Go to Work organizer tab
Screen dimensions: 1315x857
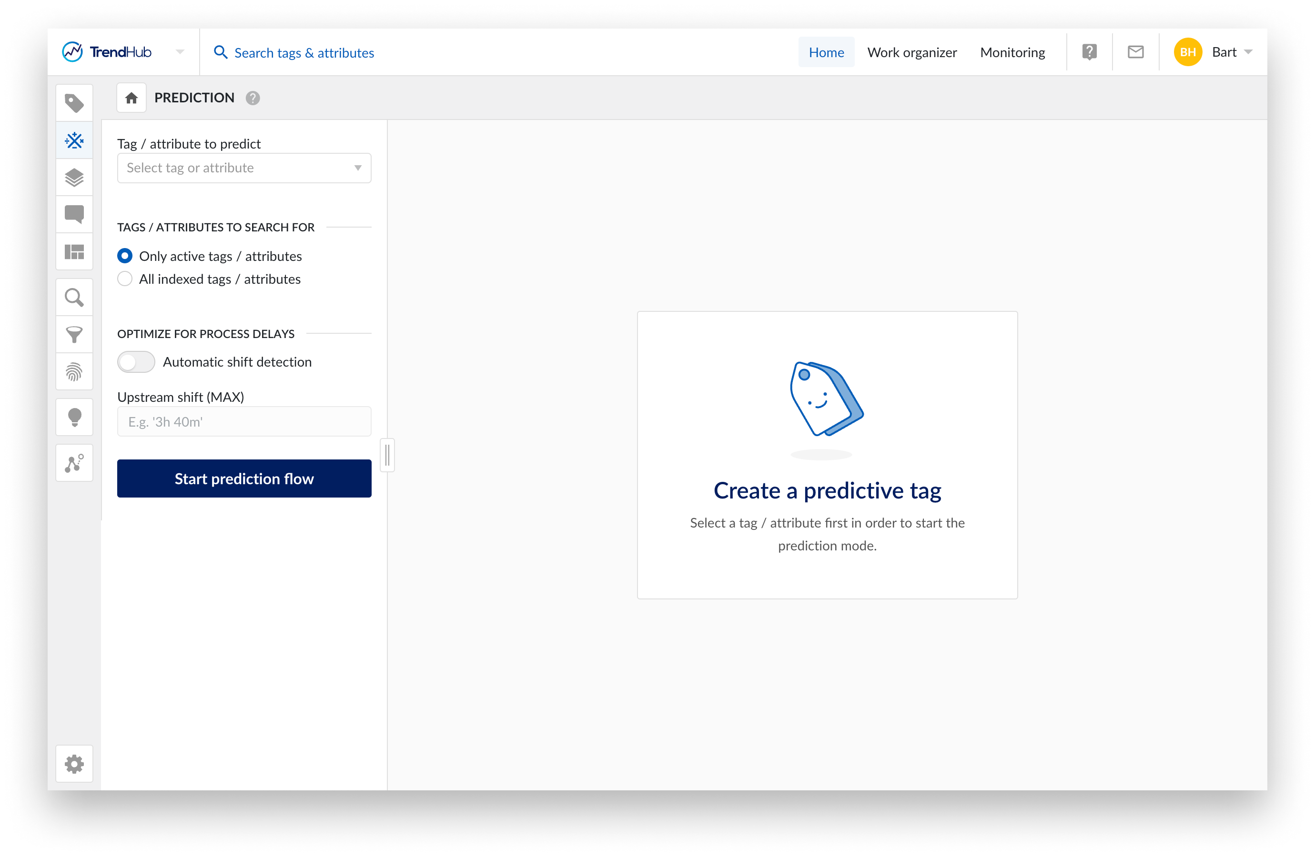click(x=911, y=52)
